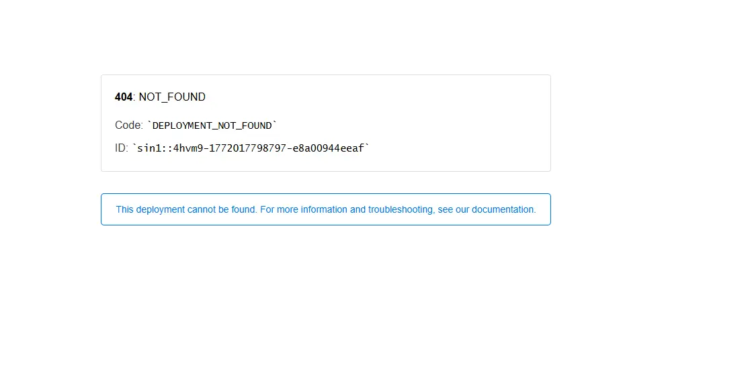Open the "documentation" link
The image size is (754, 367).
[503, 209]
